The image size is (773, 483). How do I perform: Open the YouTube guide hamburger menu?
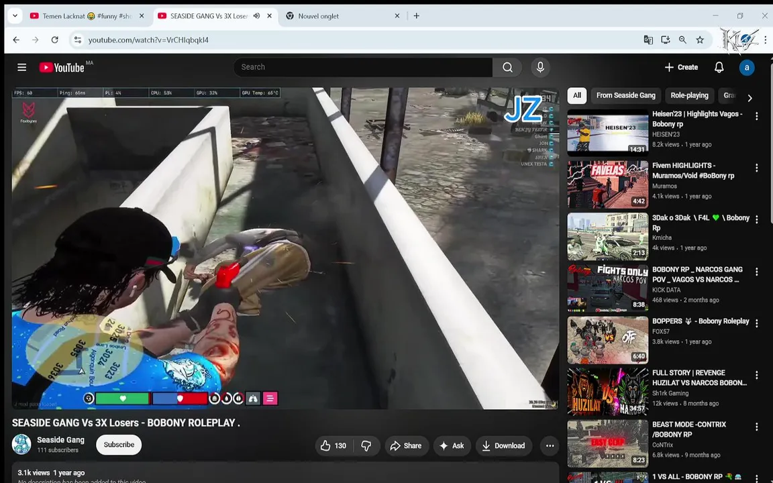[21, 67]
